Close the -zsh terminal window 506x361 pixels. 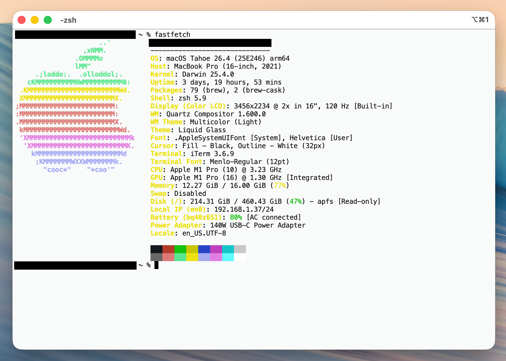22,20
